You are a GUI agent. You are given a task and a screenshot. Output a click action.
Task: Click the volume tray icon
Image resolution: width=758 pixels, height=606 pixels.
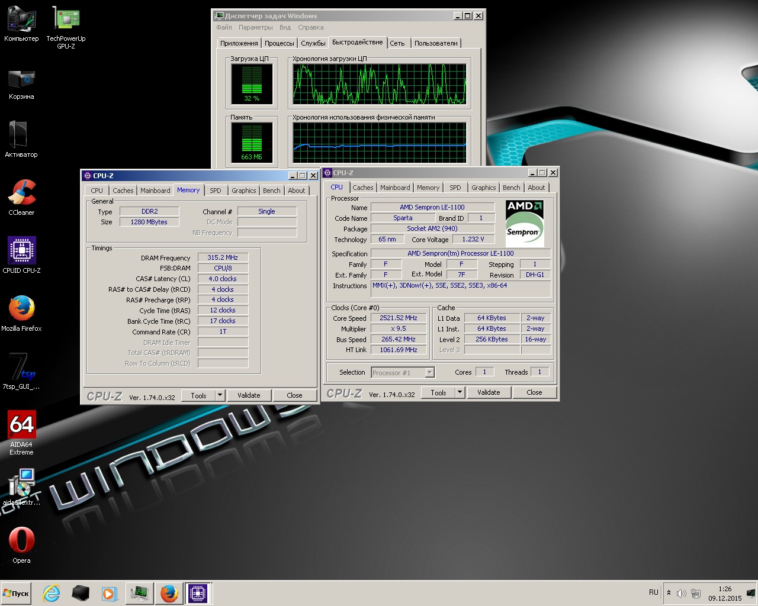[682, 593]
